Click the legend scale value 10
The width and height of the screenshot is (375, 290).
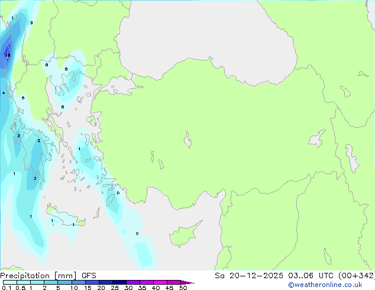coord(74,288)
